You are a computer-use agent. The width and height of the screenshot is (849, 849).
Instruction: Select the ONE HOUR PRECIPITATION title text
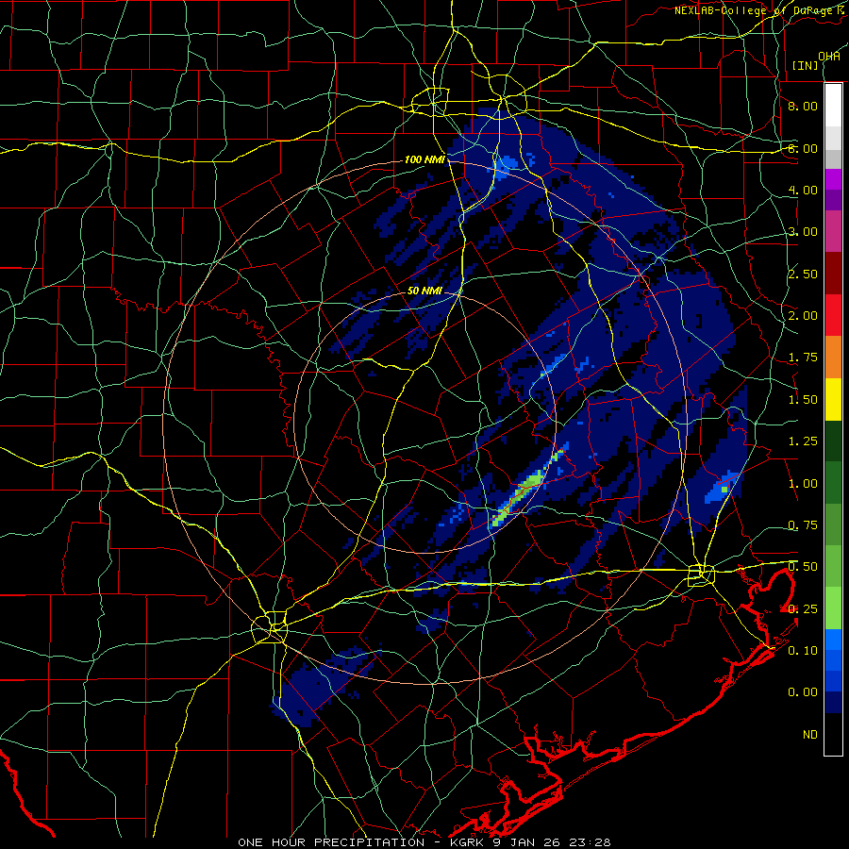point(331,842)
